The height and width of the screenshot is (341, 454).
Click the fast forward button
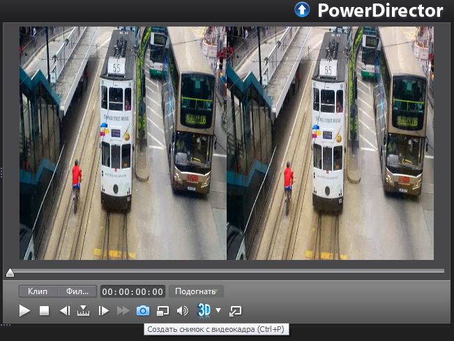coord(123,311)
